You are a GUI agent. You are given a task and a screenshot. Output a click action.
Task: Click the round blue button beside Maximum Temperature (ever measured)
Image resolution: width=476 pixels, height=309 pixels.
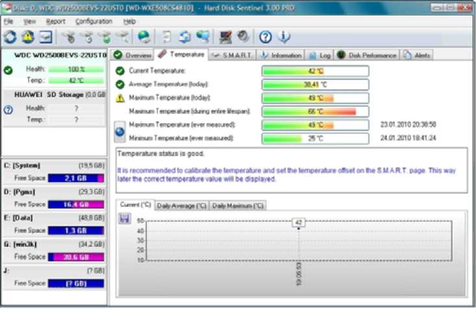119,131
